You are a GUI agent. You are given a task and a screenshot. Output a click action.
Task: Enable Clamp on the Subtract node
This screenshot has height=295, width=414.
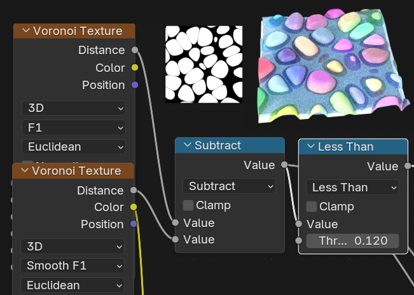point(188,205)
